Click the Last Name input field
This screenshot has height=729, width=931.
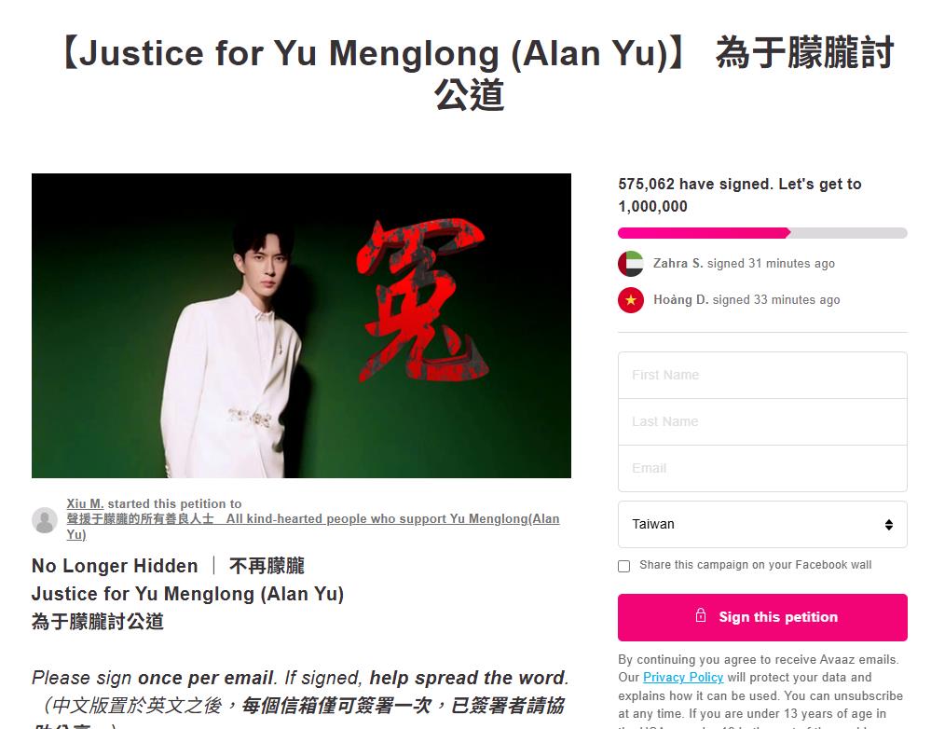(762, 422)
